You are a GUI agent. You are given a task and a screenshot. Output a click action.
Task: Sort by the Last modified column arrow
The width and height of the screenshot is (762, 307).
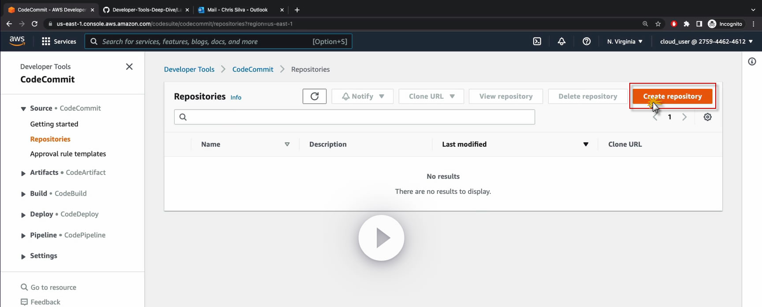586,144
